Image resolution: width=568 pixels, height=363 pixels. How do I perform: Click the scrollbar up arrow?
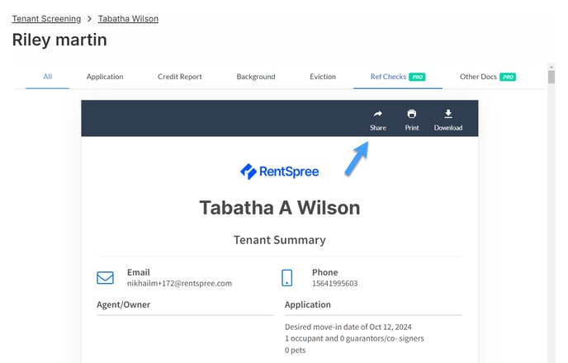pos(551,67)
